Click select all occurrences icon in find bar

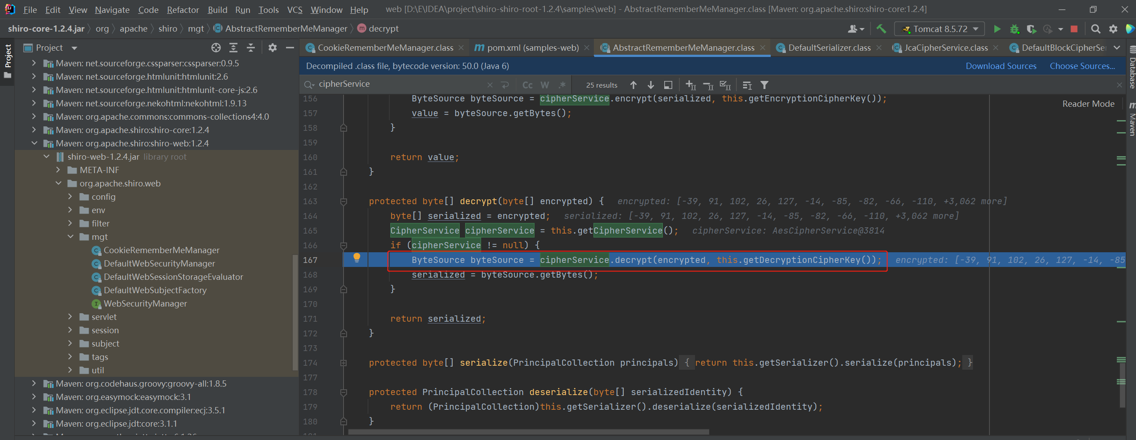pos(726,85)
